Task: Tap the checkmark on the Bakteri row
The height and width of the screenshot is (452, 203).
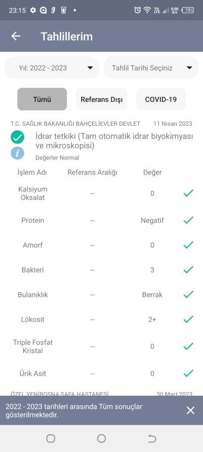Action: pyautogui.click(x=188, y=270)
